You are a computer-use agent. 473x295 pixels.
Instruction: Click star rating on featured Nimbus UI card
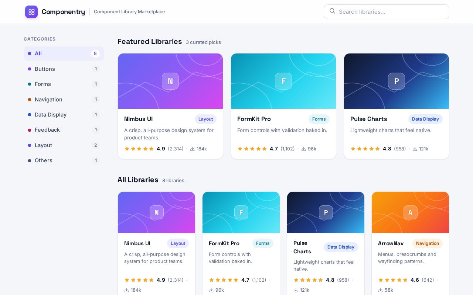139,149
